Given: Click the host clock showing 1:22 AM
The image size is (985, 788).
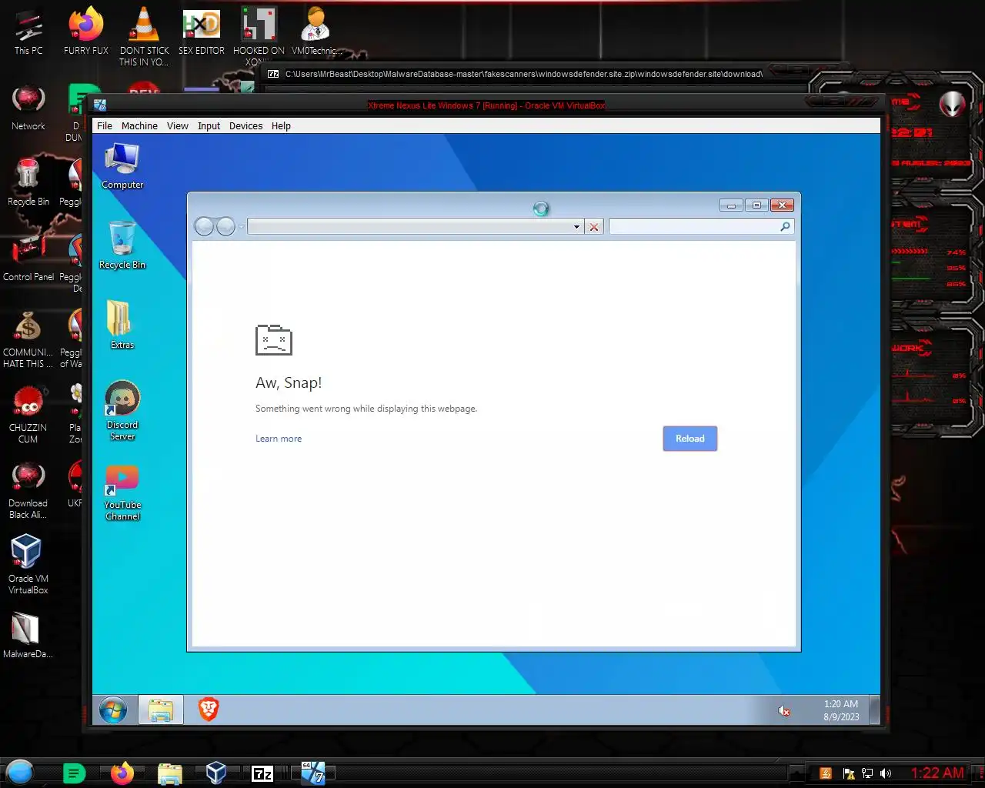Looking at the screenshot, I should point(937,773).
